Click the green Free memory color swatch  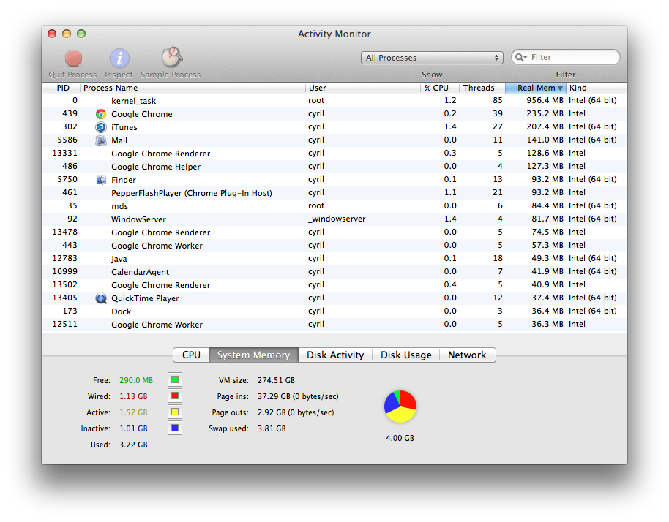click(175, 379)
